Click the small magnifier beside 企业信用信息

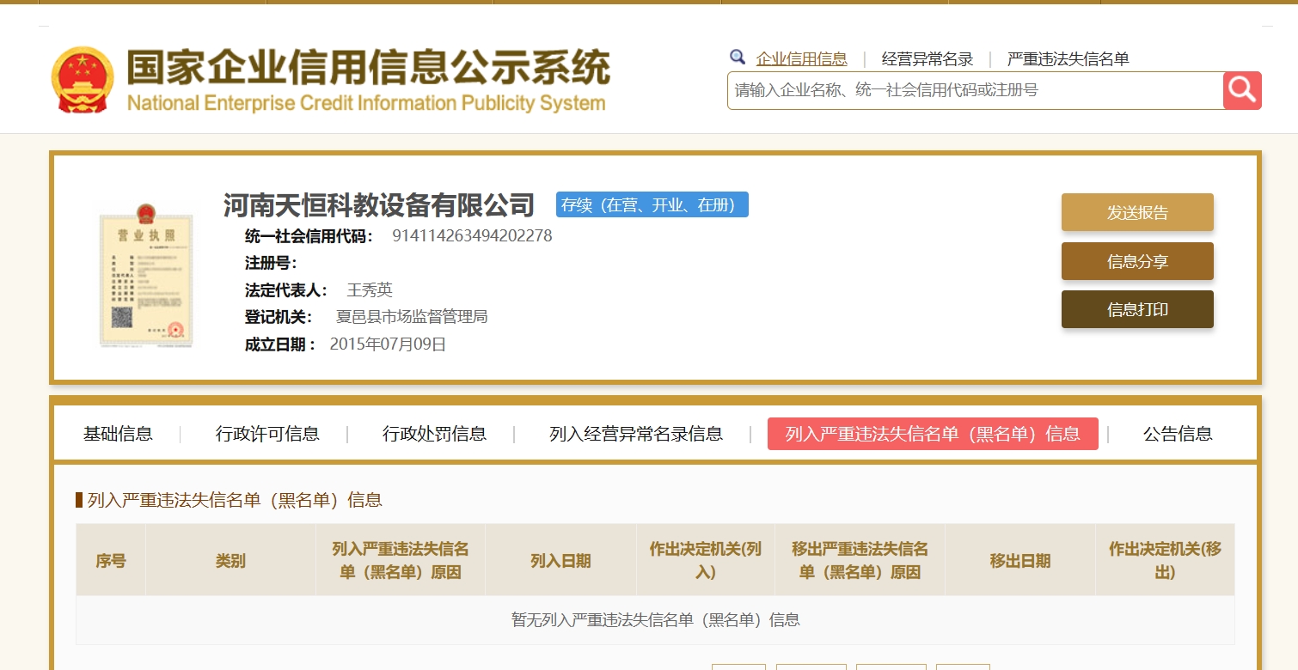[x=738, y=58]
